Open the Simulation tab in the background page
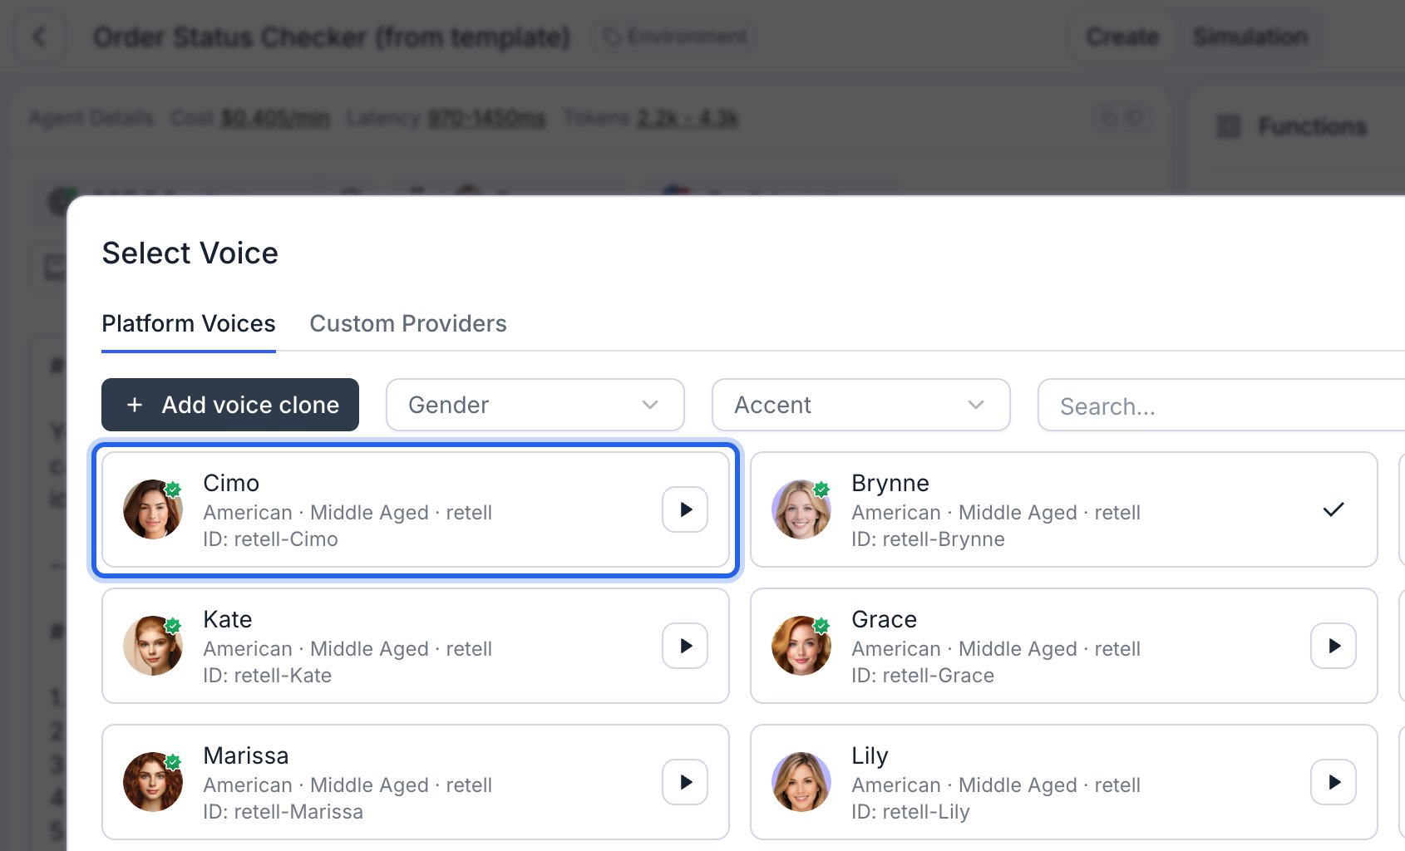This screenshot has height=851, width=1405. pyautogui.click(x=1250, y=37)
